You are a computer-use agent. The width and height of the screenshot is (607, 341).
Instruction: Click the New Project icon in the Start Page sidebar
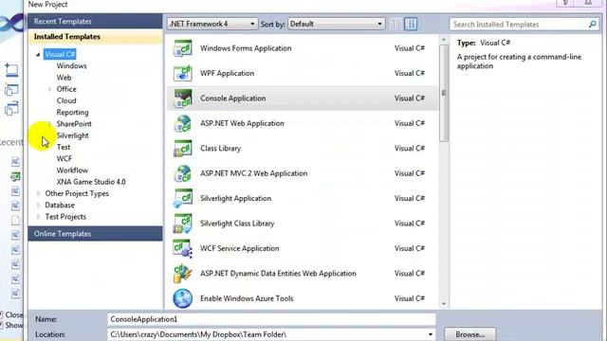point(11,70)
